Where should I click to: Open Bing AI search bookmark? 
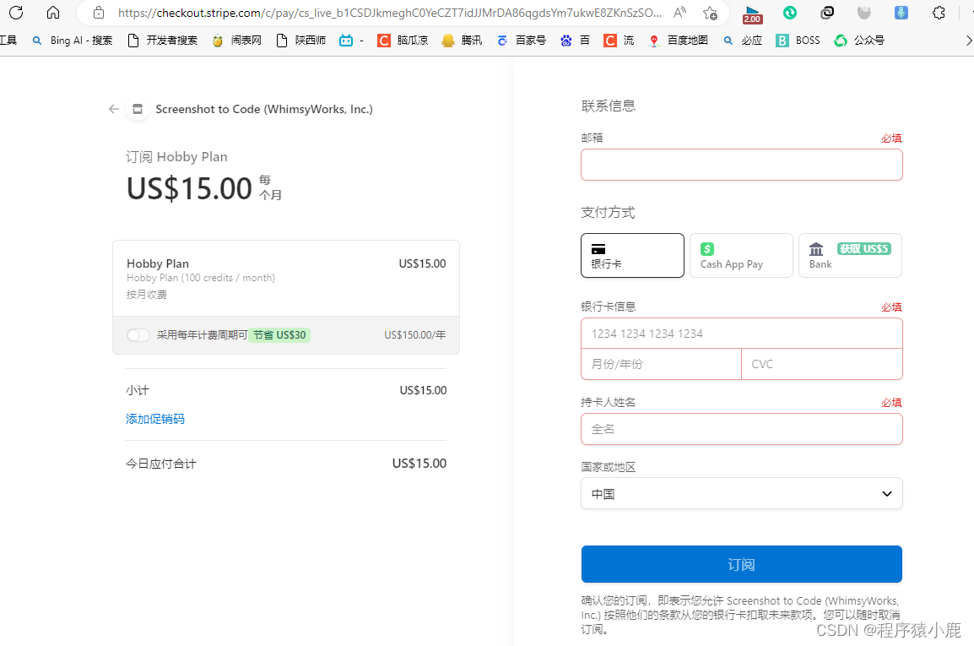point(73,41)
